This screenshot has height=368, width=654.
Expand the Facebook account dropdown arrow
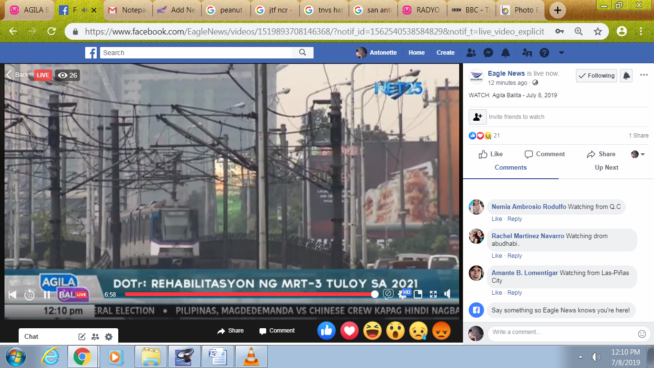coord(562,53)
